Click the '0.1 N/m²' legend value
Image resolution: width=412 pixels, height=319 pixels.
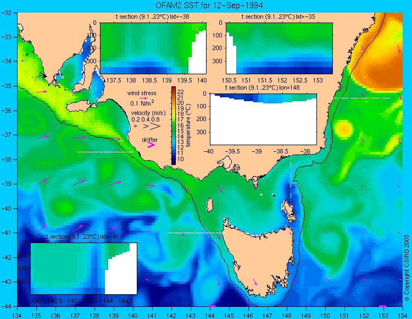pos(142,103)
